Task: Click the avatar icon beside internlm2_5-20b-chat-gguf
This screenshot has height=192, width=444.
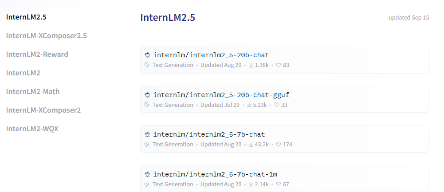Action: pos(147,95)
